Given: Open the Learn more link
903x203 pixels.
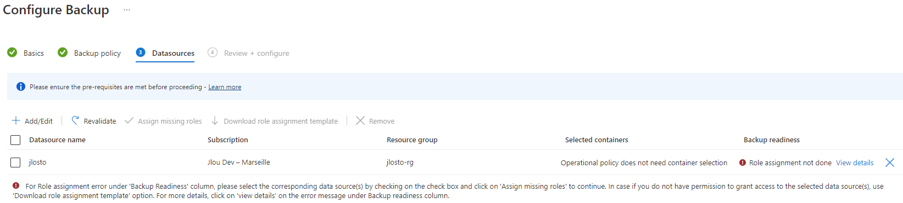Looking at the screenshot, I should click(x=225, y=87).
